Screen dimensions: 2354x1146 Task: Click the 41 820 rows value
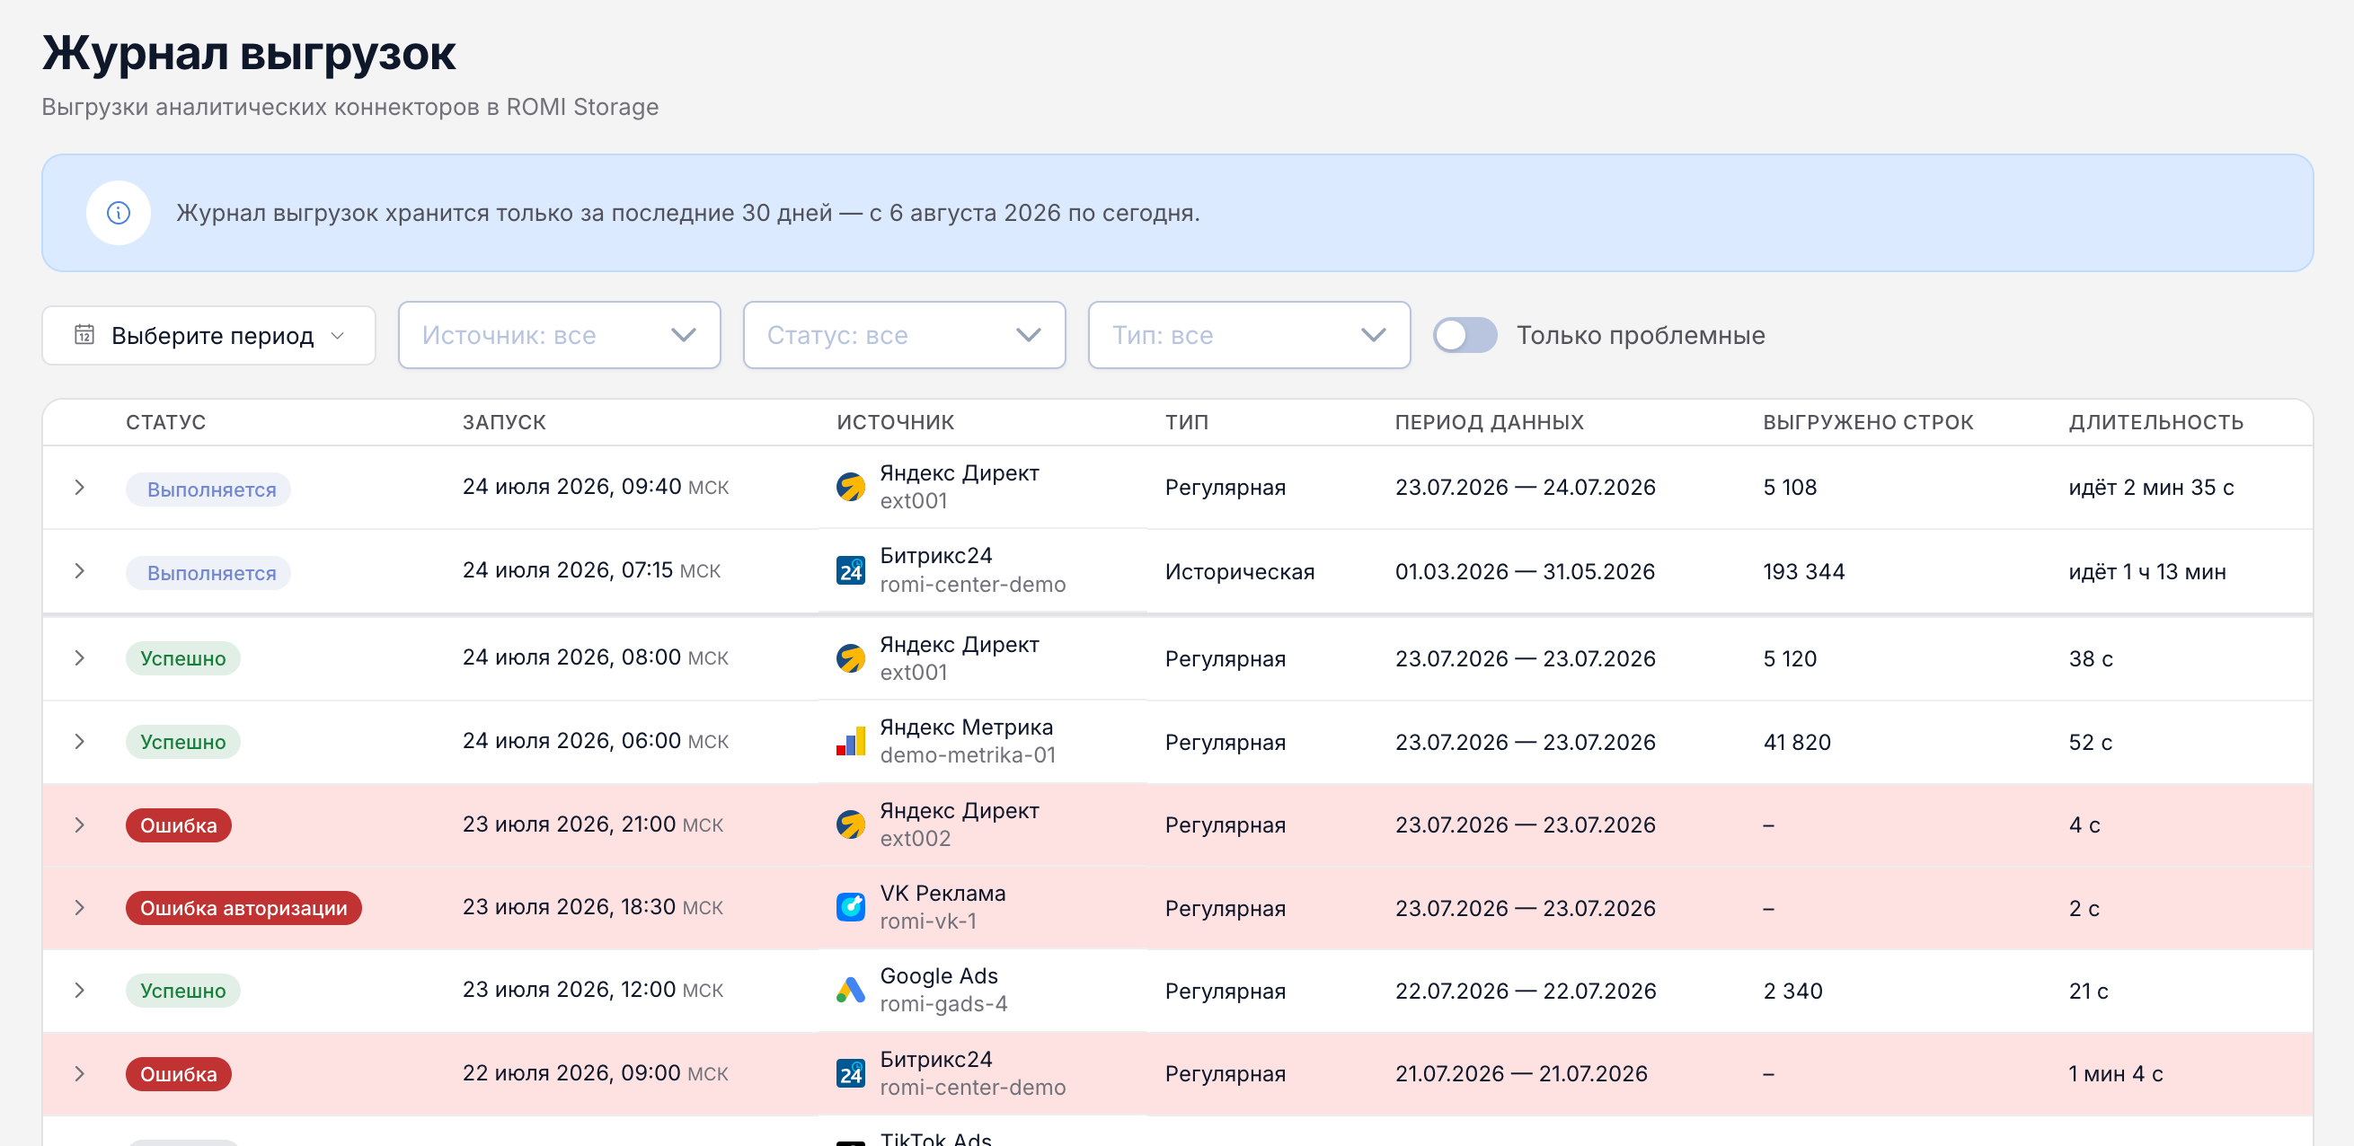[1797, 742]
